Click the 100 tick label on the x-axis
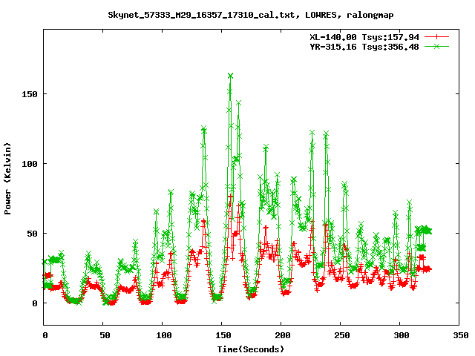This screenshot has height=356, width=475. [163, 335]
